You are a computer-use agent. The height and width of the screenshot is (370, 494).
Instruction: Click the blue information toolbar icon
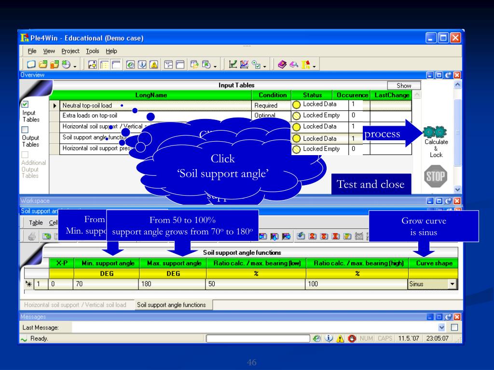click(142, 65)
